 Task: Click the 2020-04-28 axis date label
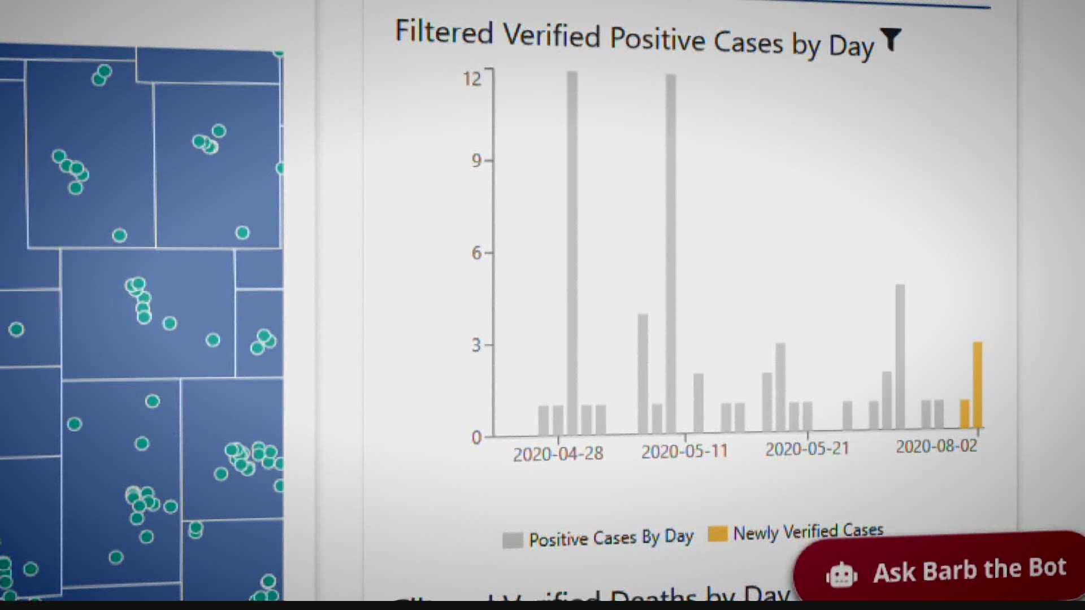(558, 454)
